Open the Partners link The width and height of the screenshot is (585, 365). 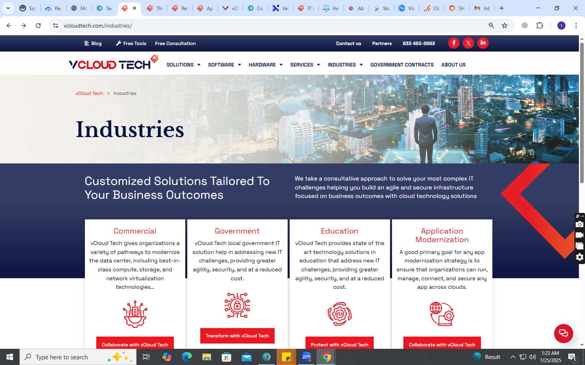(382, 43)
